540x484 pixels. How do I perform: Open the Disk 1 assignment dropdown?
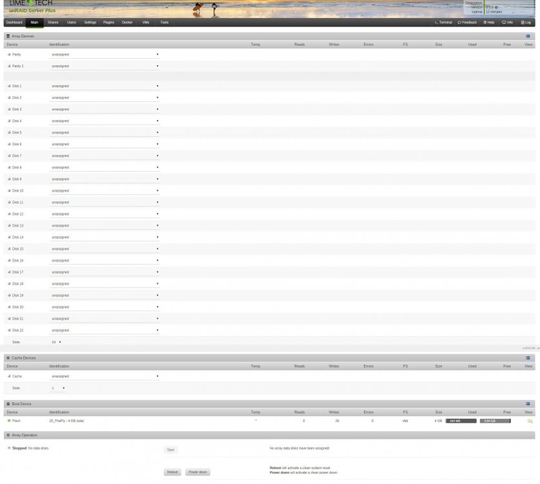(x=105, y=86)
